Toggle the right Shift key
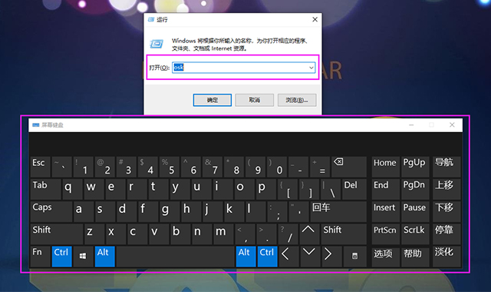 [344, 234]
